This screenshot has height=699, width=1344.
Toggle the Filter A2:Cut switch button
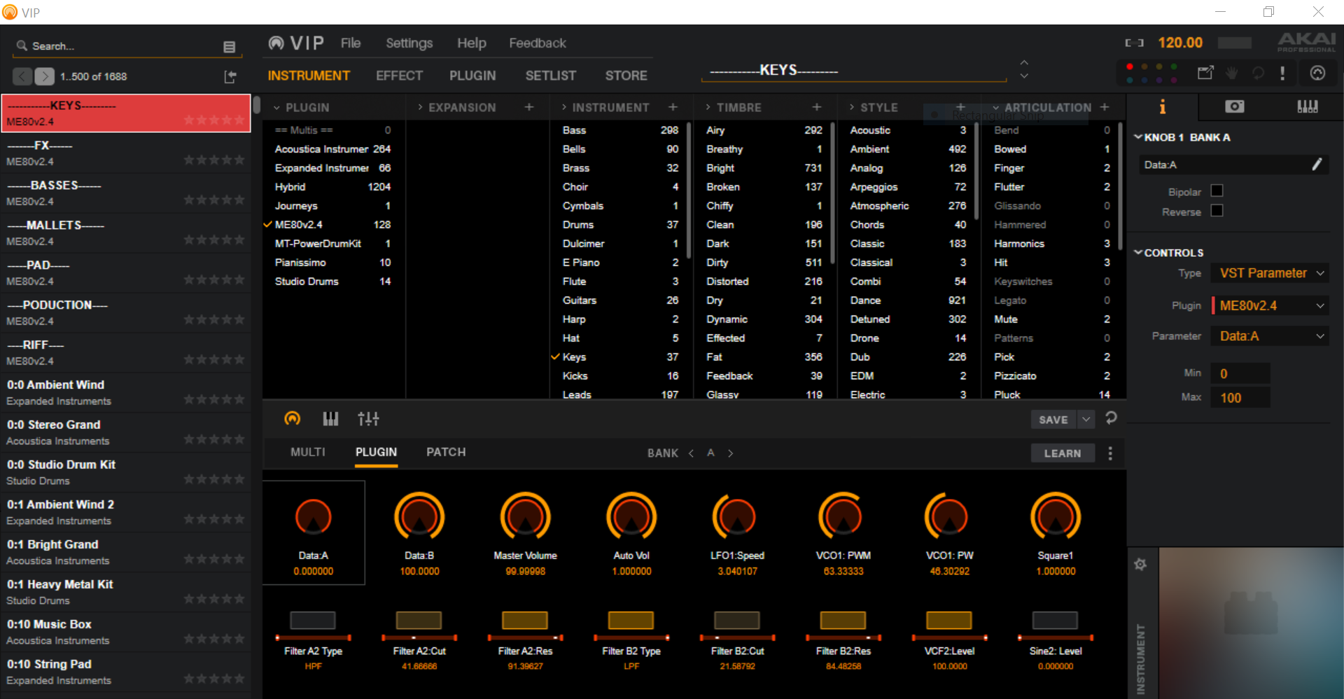coord(419,620)
